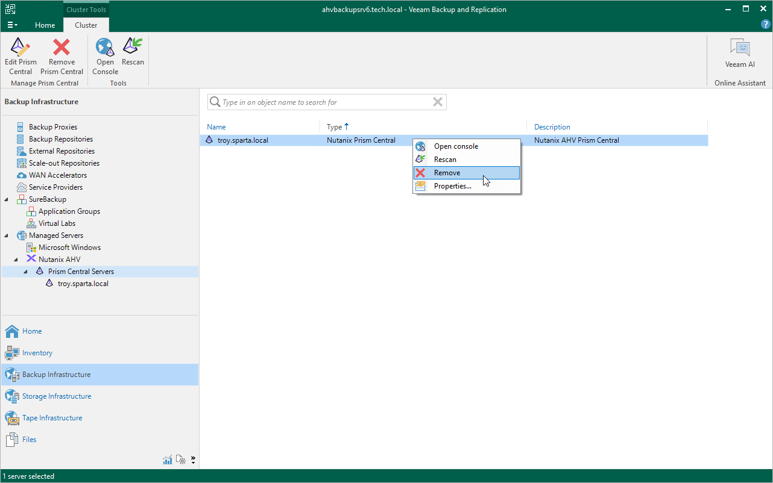Collapse the Nutanix AHV node arrow

pos(16,260)
